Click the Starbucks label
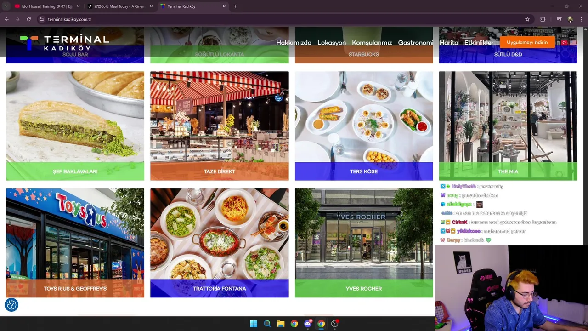This screenshot has height=331, width=588. tap(364, 54)
